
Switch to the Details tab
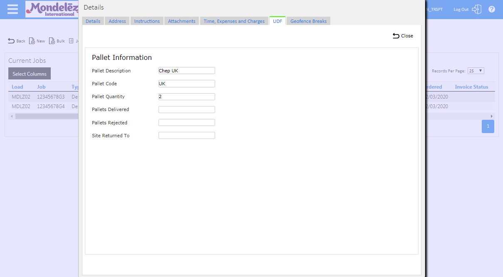click(93, 21)
